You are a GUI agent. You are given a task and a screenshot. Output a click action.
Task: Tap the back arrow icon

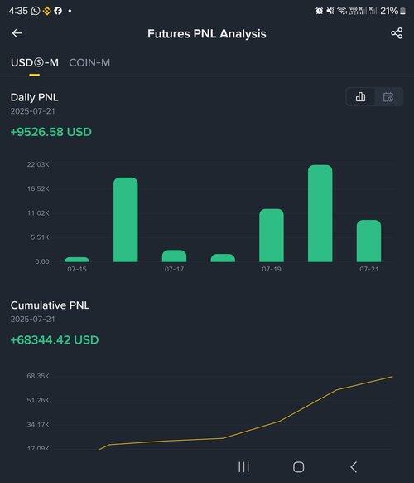tap(17, 33)
